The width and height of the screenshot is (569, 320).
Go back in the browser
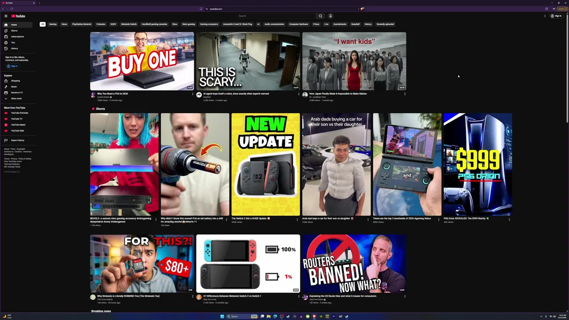(x=4, y=9)
